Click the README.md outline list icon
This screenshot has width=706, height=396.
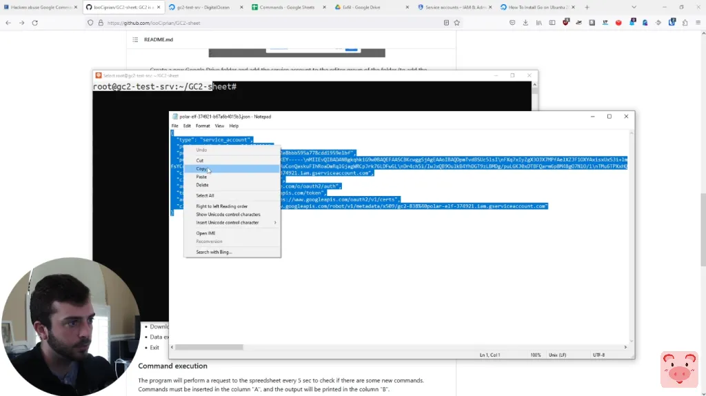135,39
